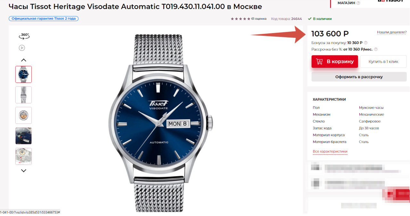Click the bonus info question mark icon

pos(366,43)
